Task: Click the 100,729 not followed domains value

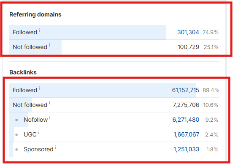Action: 188,47
